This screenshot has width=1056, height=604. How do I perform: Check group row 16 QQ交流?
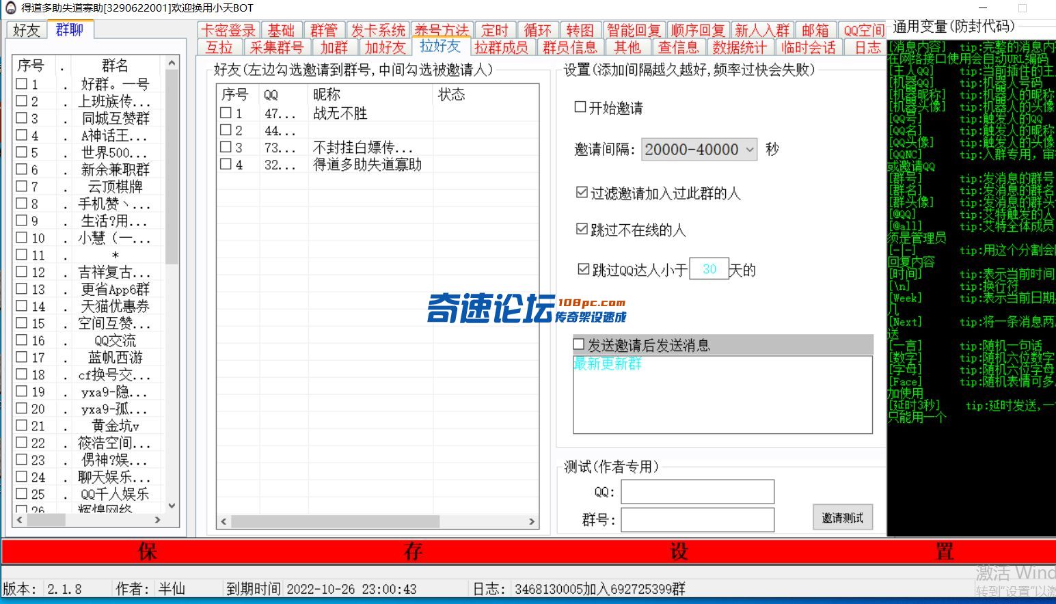pyautogui.click(x=22, y=340)
